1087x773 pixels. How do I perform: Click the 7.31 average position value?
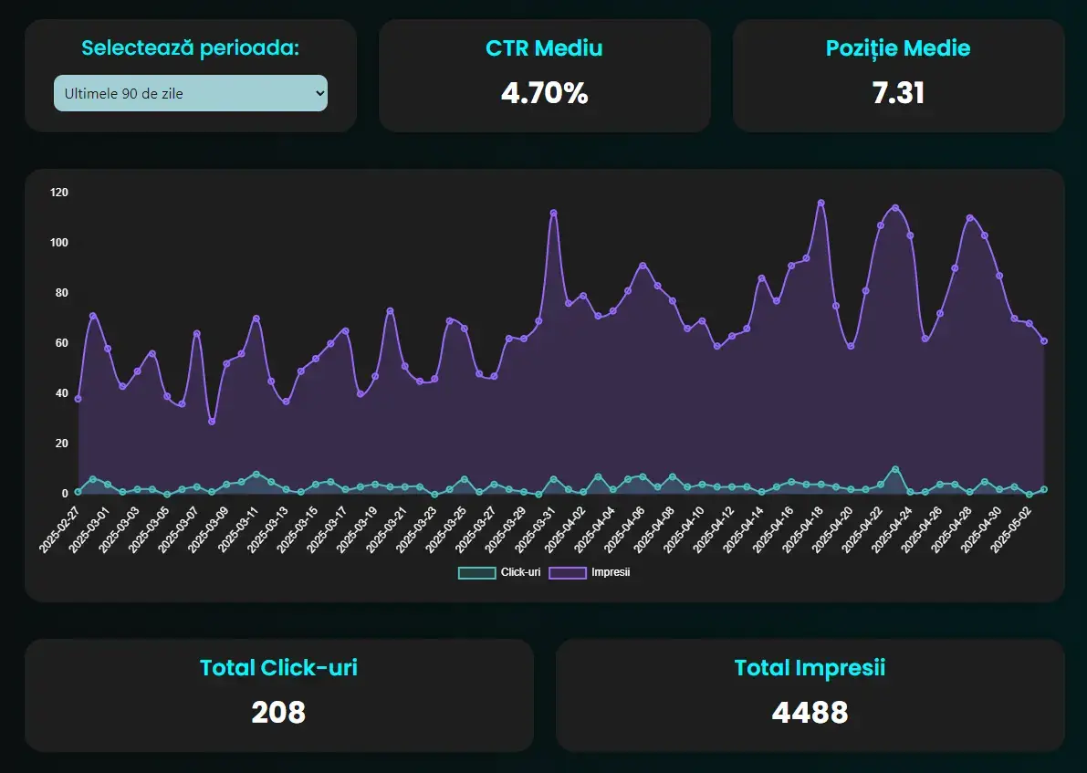[898, 92]
